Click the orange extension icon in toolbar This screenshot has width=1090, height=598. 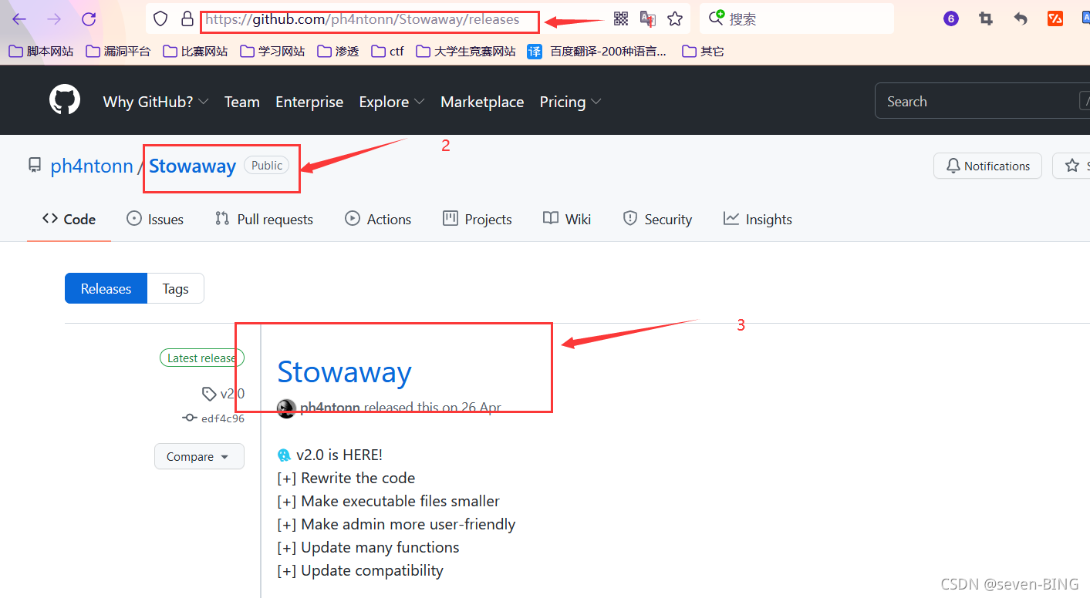[1055, 19]
